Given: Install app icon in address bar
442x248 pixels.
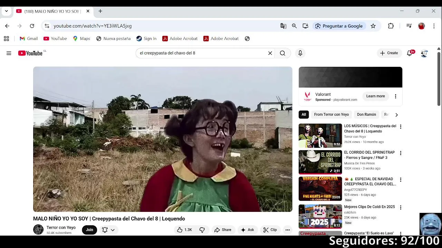Looking at the screenshot, I should click(305, 26).
